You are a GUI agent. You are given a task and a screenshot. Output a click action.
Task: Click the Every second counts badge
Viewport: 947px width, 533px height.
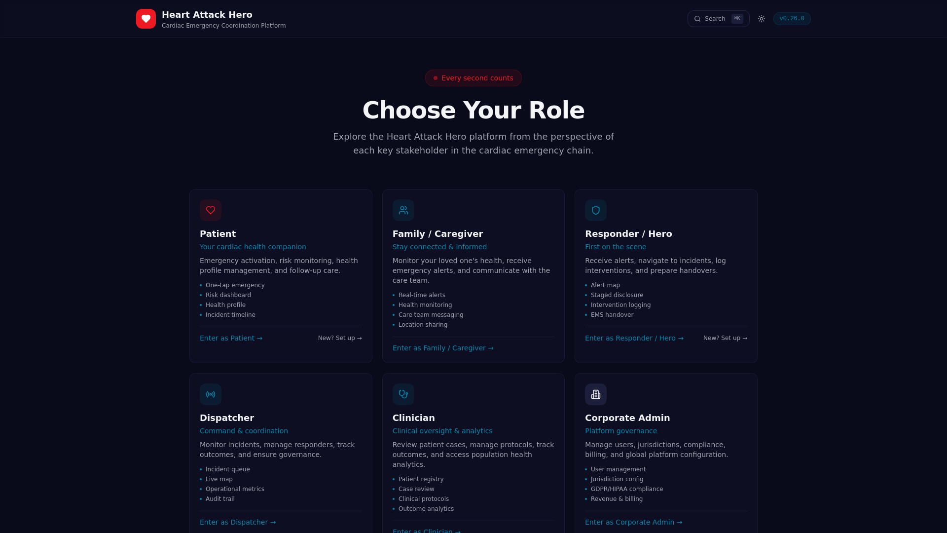(473, 78)
